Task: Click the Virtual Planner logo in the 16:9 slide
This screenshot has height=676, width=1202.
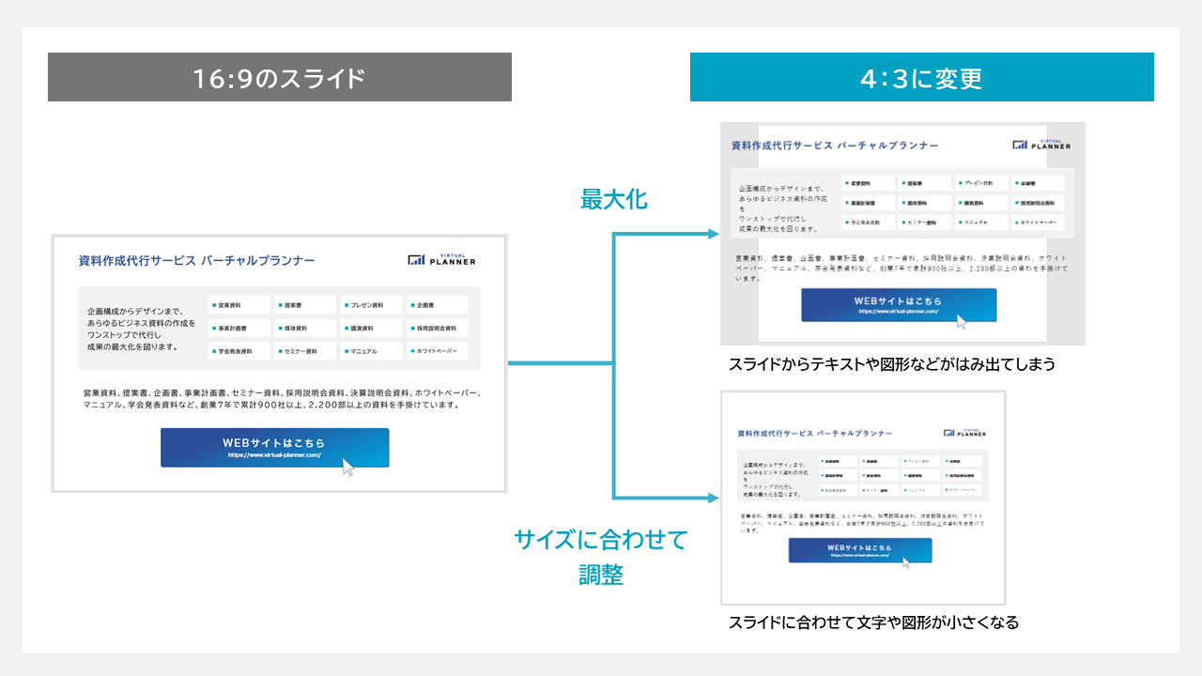Action: 442,260
